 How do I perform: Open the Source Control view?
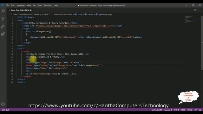coord(3,19)
